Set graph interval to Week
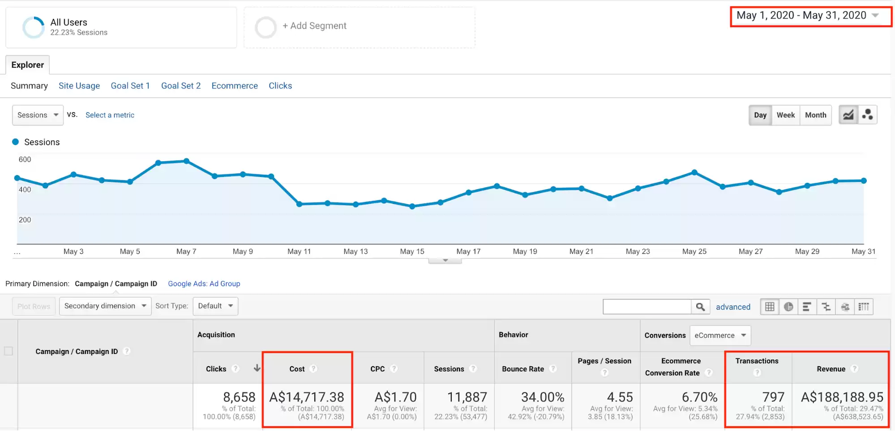 [x=785, y=115]
